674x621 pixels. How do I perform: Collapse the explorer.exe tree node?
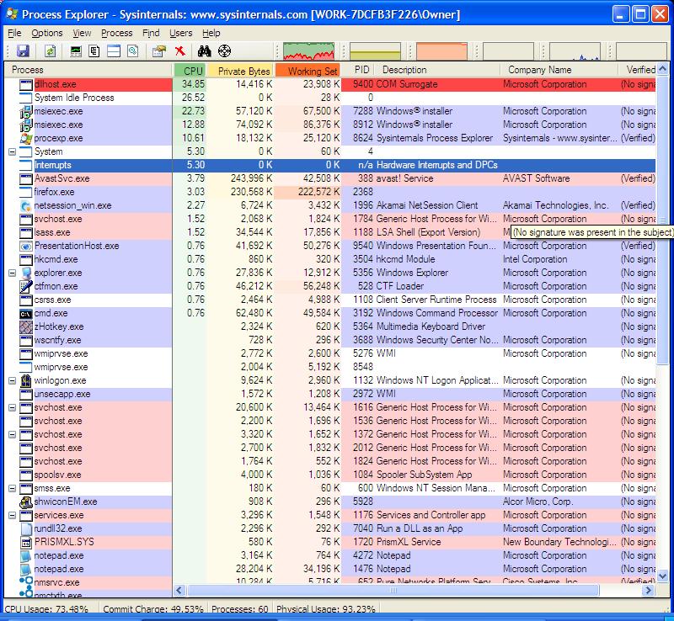click(12, 273)
